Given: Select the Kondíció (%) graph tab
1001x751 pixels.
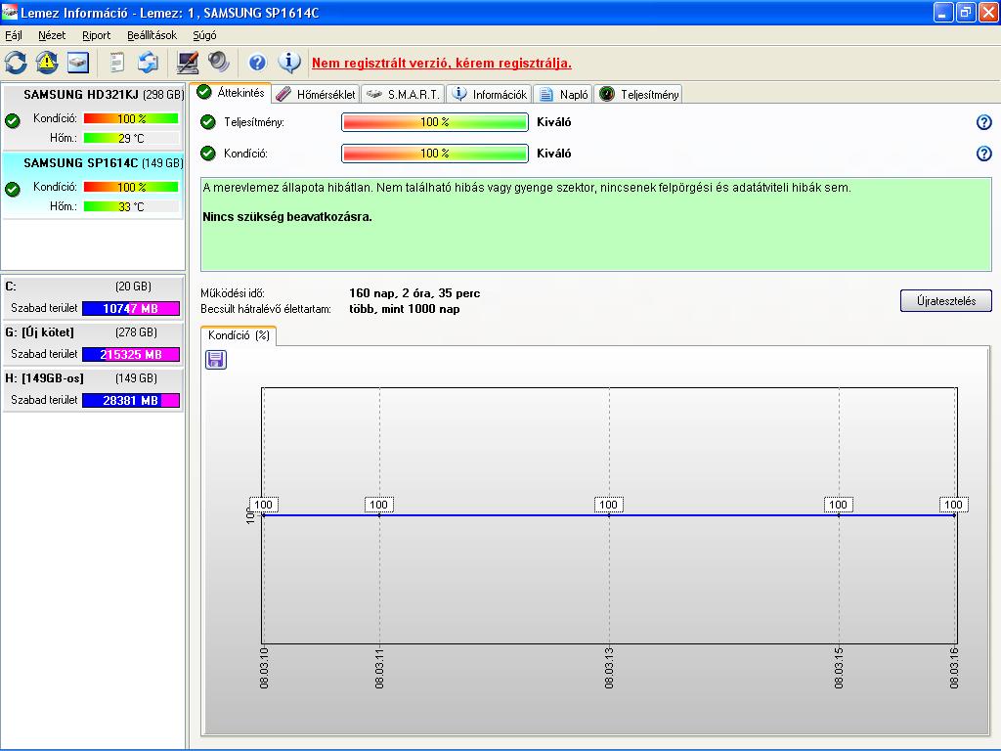Looking at the screenshot, I should click(x=239, y=335).
